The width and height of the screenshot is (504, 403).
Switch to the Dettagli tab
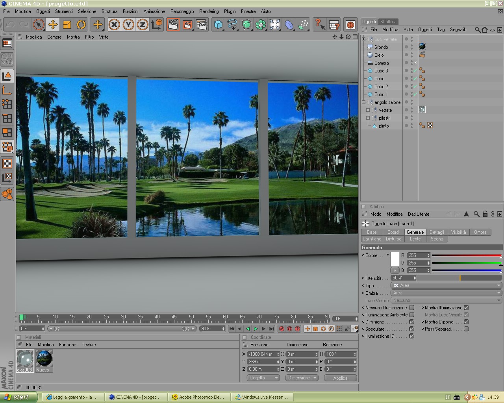[436, 232]
